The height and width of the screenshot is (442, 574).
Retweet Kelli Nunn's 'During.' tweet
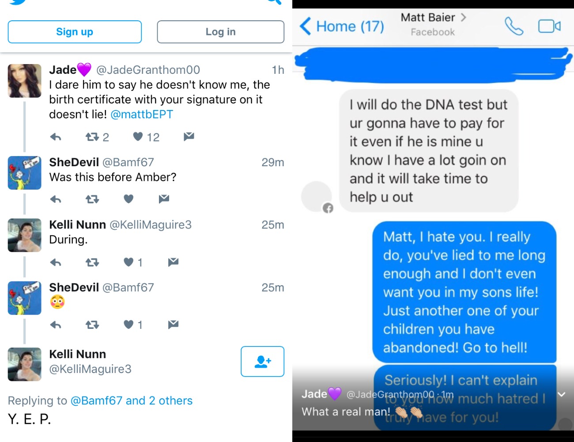click(92, 262)
